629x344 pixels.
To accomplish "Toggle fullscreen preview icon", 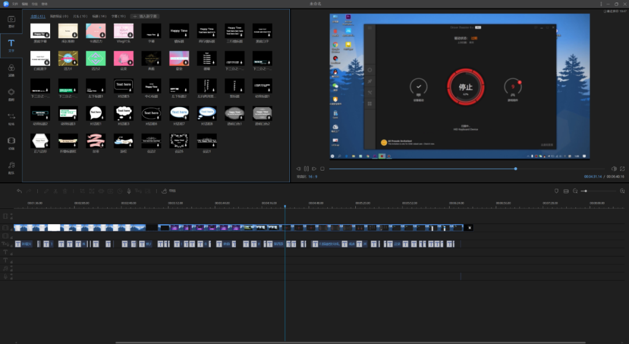I will point(622,169).
